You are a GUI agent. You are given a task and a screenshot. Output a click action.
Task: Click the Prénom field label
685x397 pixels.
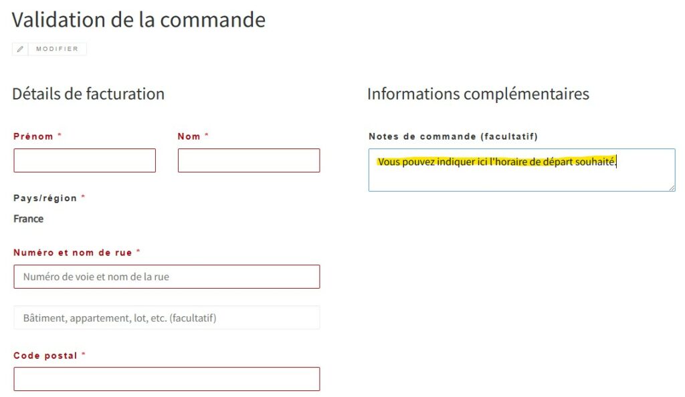click(x=33, y=136)
